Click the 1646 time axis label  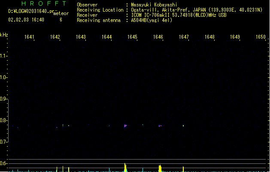click(x=158, y=37)
